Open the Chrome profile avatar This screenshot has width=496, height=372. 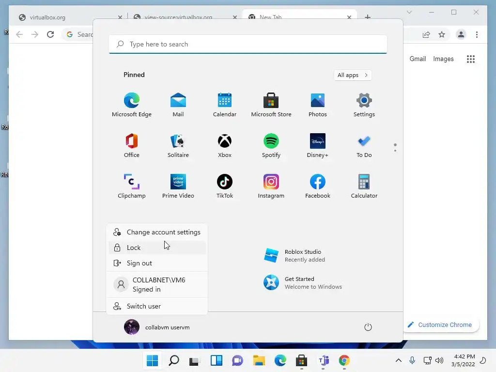tap(461, 34)
